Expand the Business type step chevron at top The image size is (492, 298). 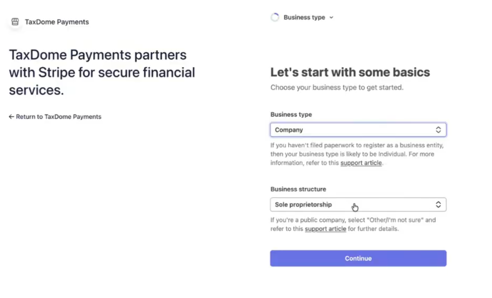point(331,17)
